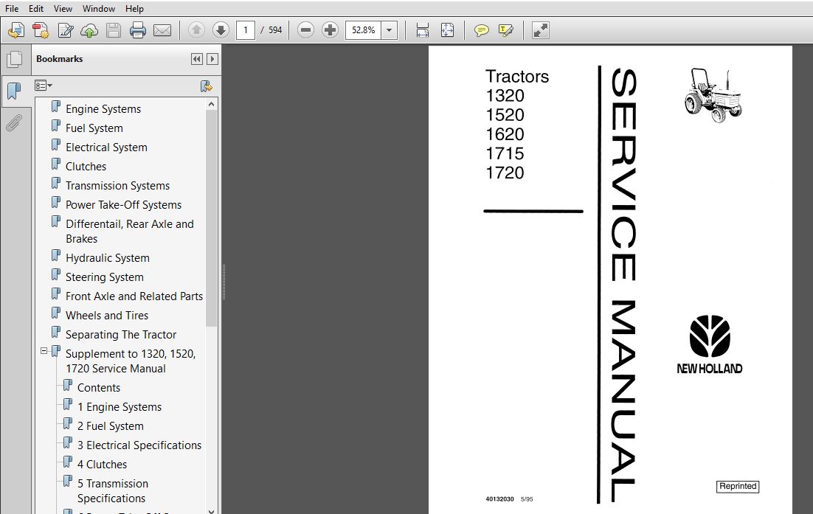Open Differentail, Rear Axle and Brakes bookmark

pos(130,231)
